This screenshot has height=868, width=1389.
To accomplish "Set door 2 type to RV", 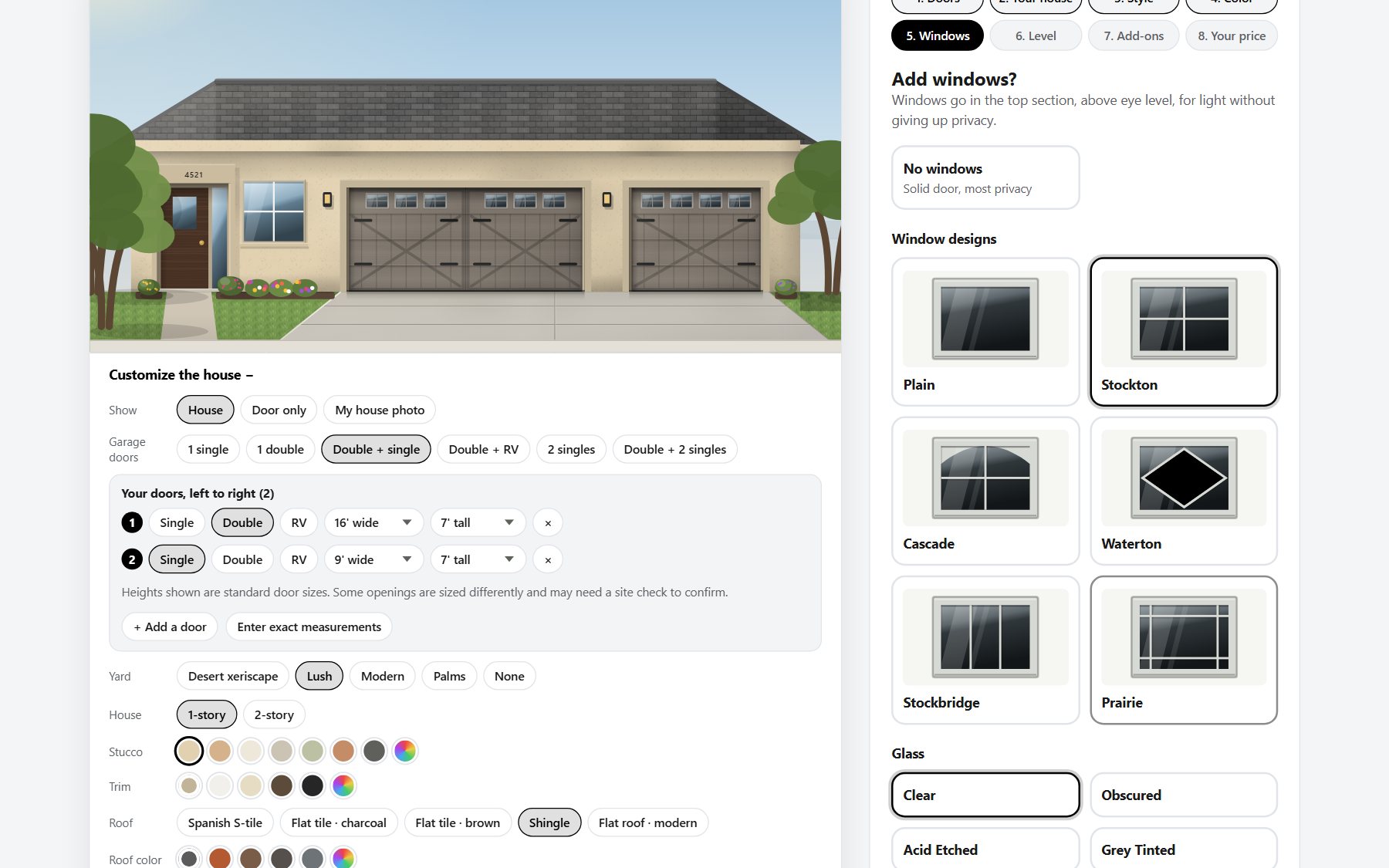I will 299,560.
